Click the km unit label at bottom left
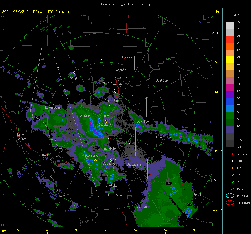This screenshot has width=251, height=234. click(x=4, y=231)
